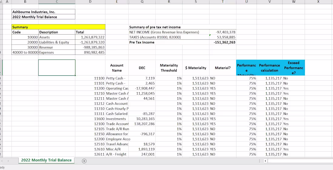This screenshot has width=333, height=170.
Task: Click TAXES value 53,958,885
Action: tap(223, 37)
